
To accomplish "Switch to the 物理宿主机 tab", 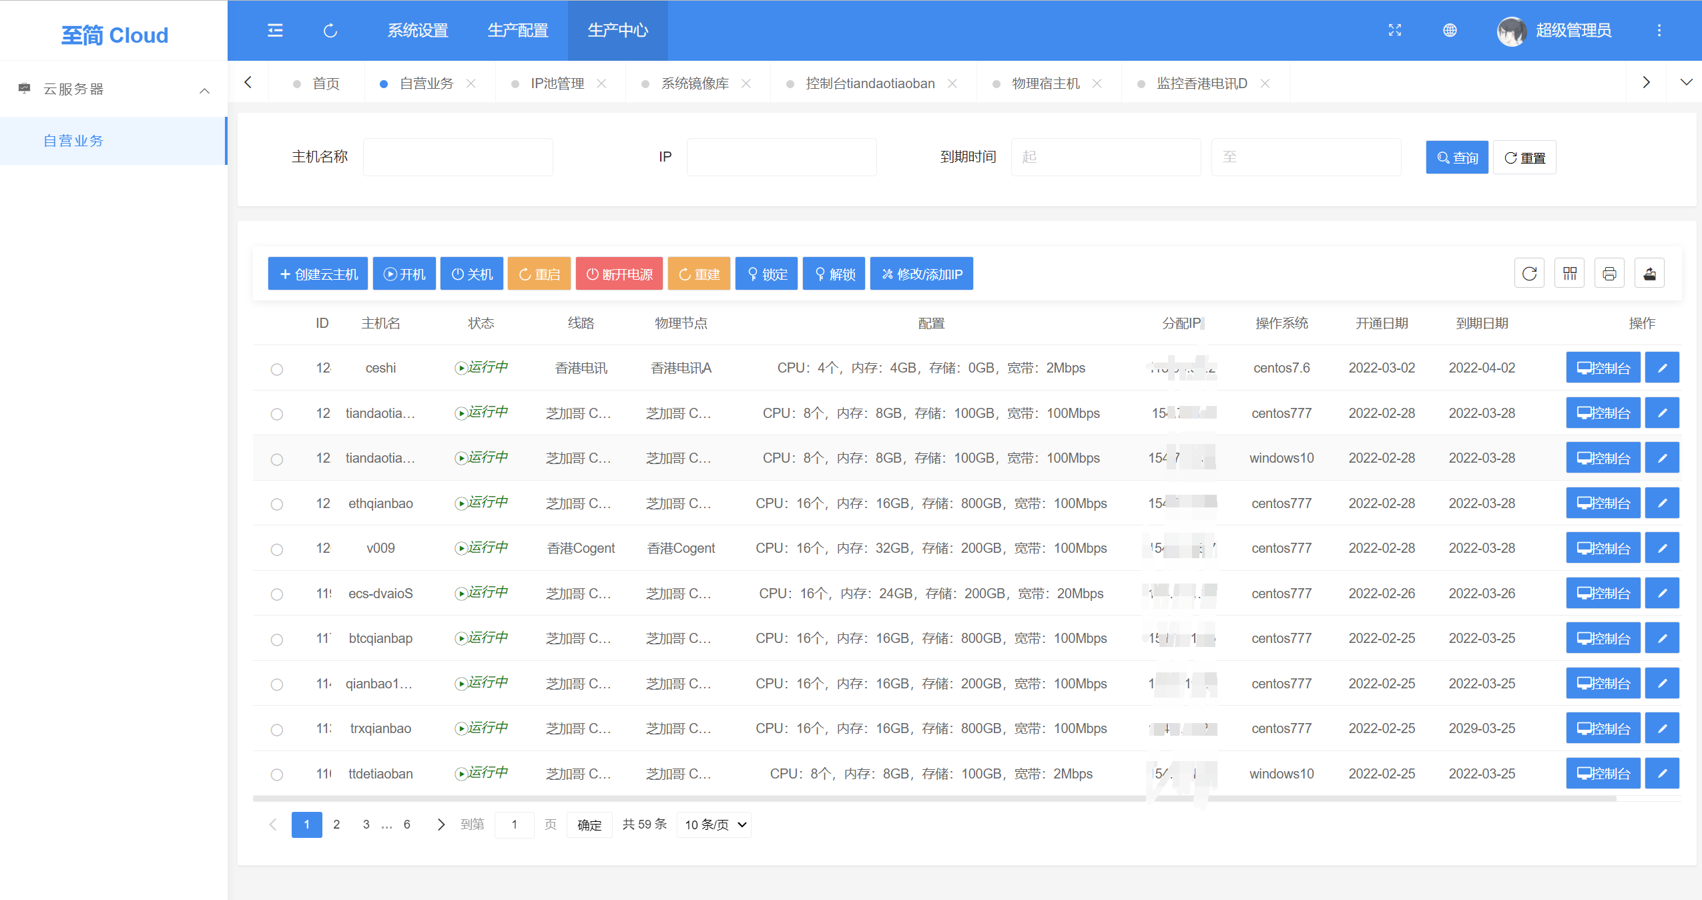I will coord(1046,83).
